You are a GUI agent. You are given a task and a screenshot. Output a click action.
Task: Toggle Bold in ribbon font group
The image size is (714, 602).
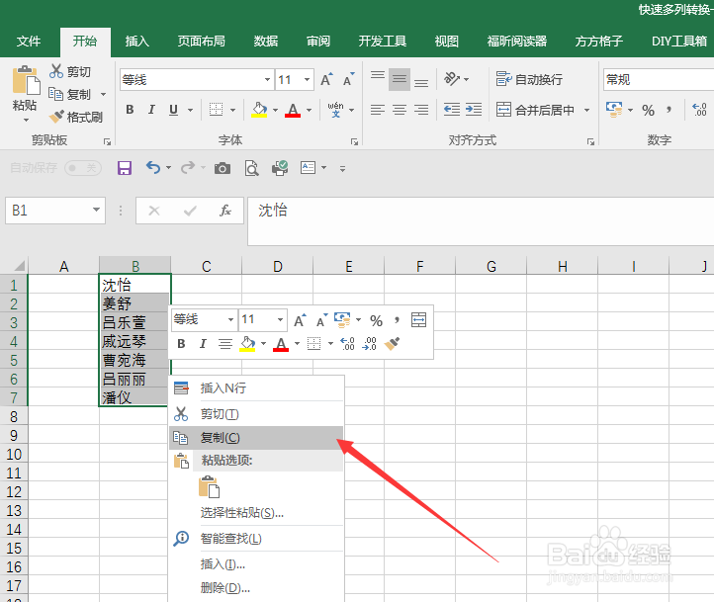(x=130, y=110)
